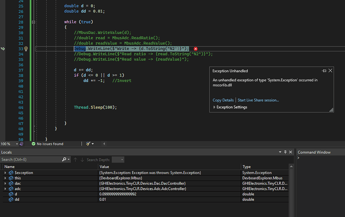Viewport: 345px width, 217px height.
Task: Select the Locals panel title bar
Action: pos(7,152)
